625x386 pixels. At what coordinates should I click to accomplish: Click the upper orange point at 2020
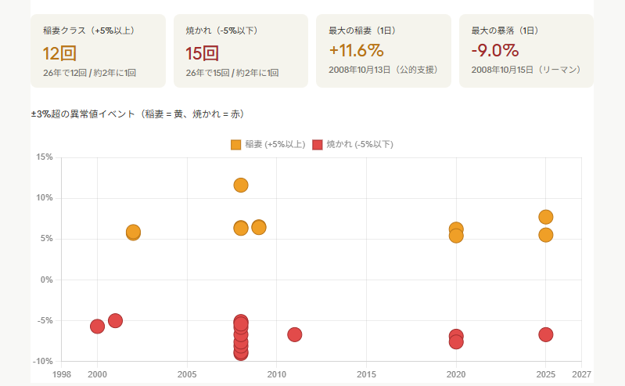[x=456, y=228]
